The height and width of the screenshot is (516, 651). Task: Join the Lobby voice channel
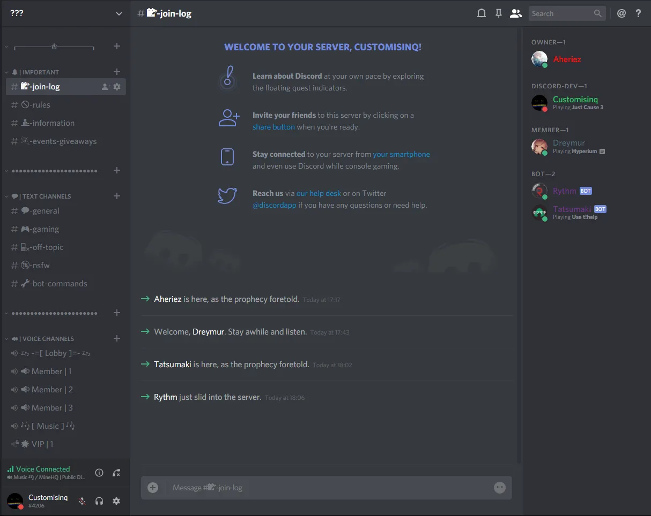tap(66, 353)
